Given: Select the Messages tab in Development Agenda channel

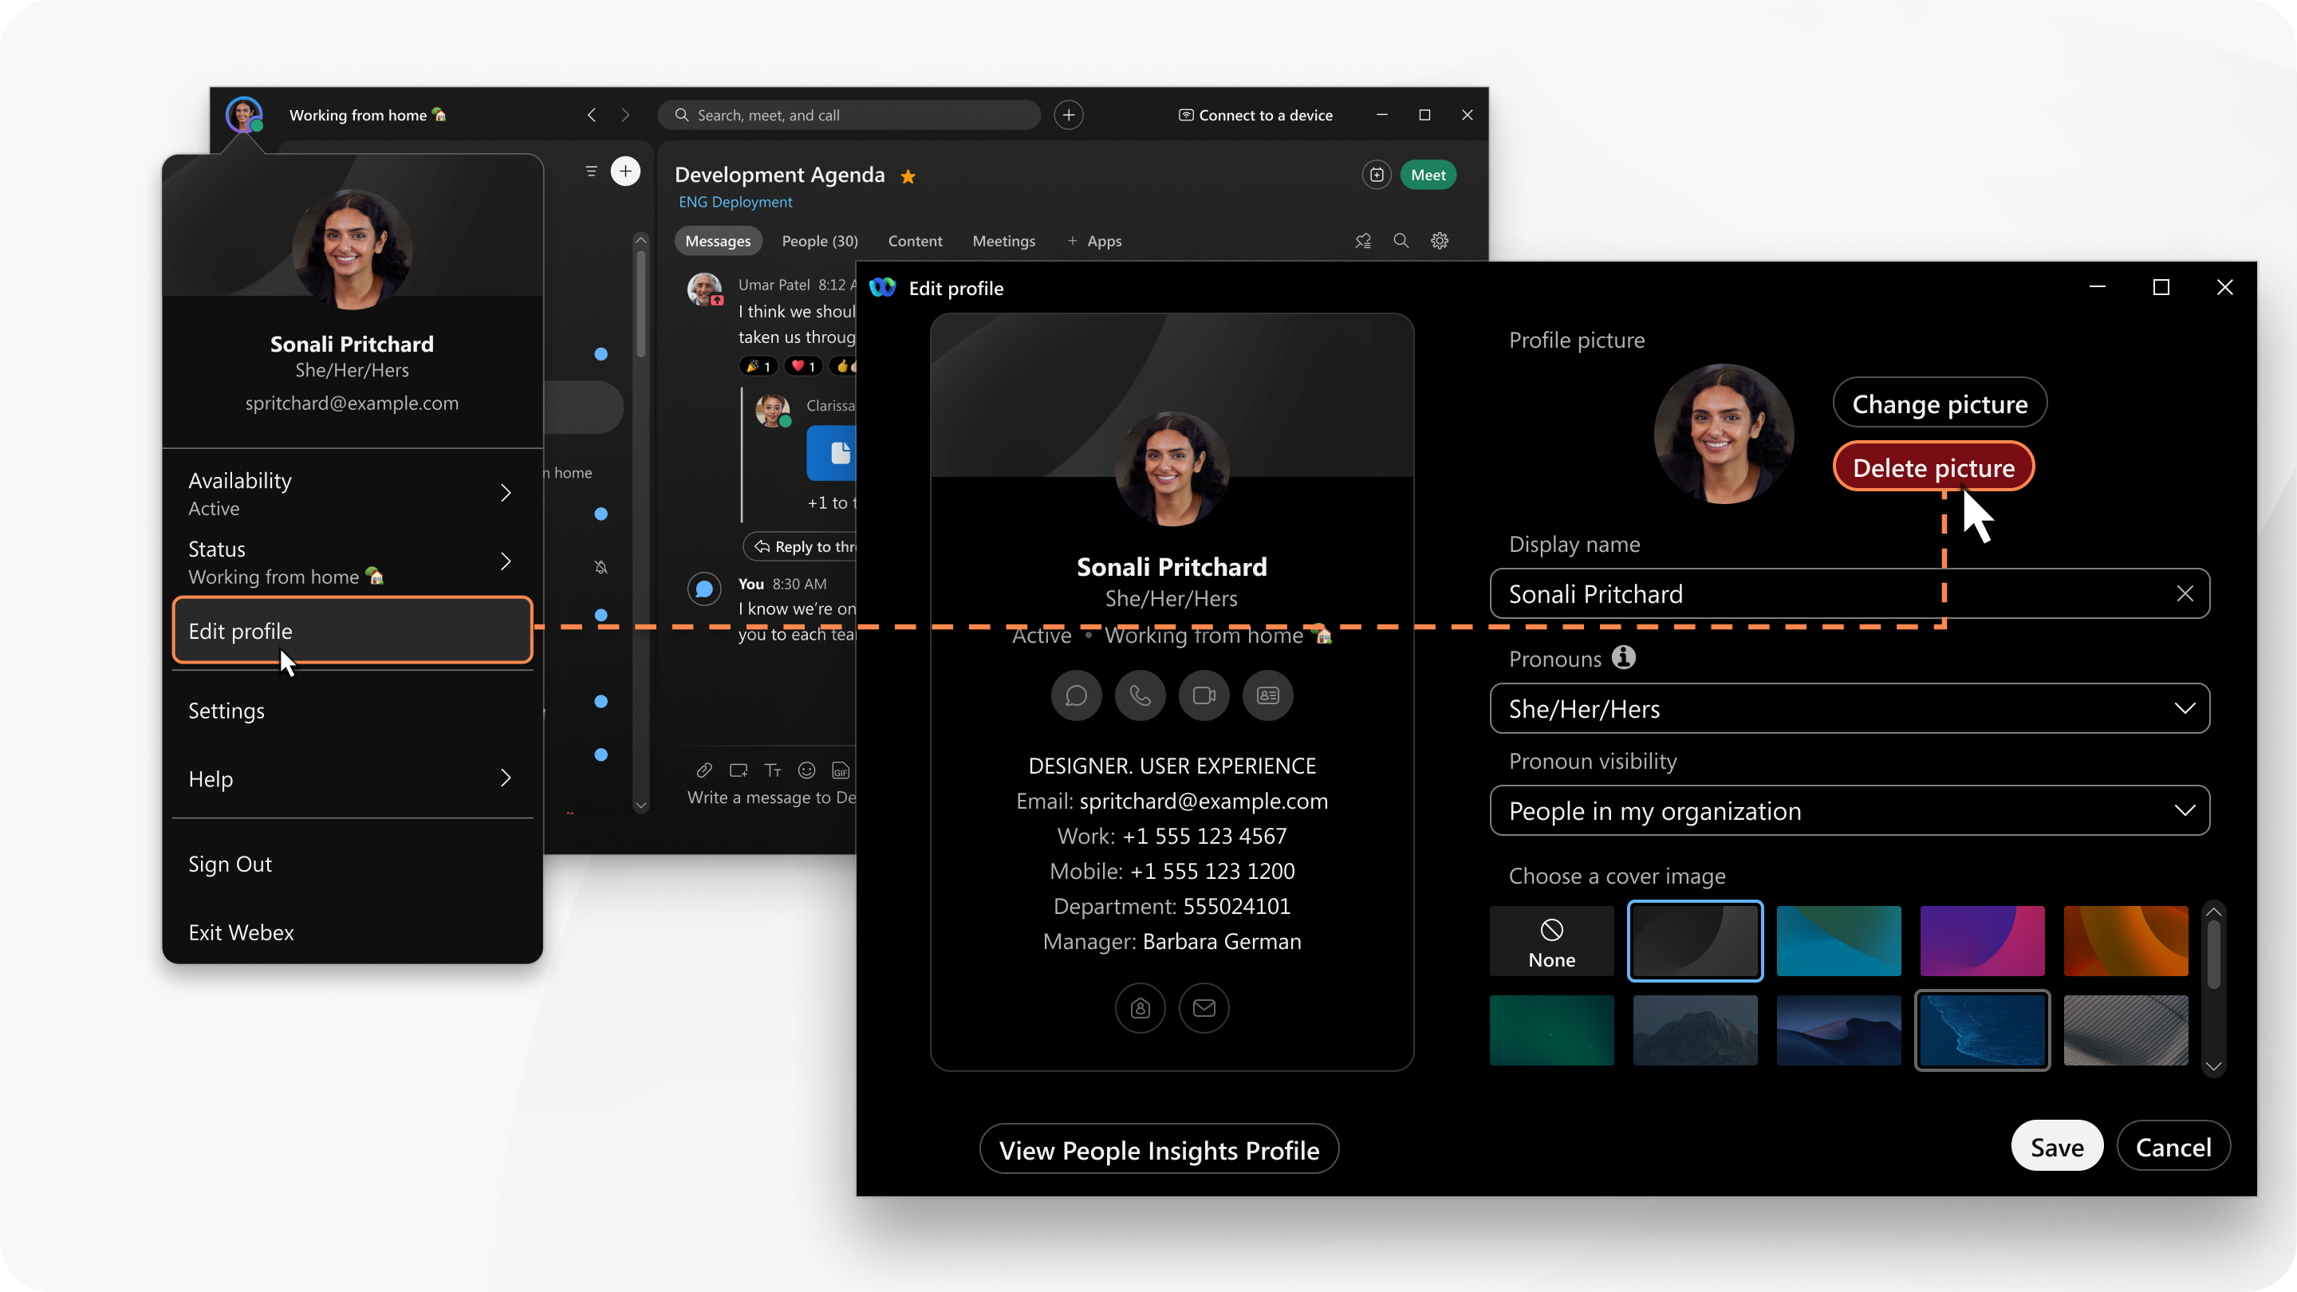Looking at the screenshot, I should (718, 242).
